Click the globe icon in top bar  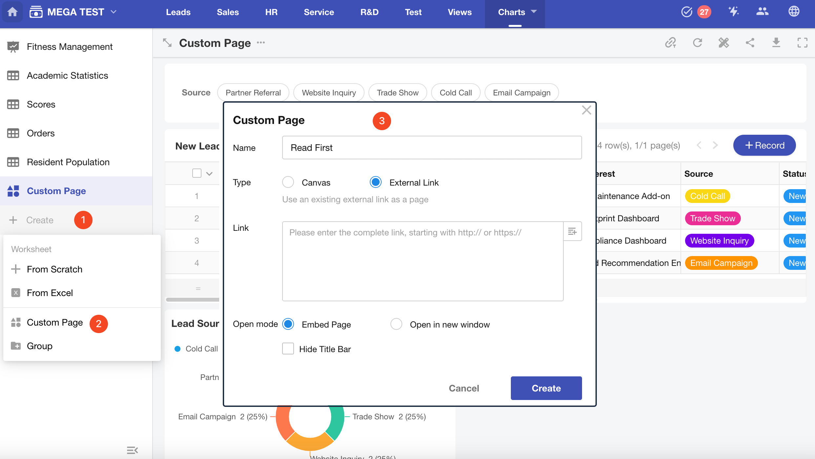[794, 12]
